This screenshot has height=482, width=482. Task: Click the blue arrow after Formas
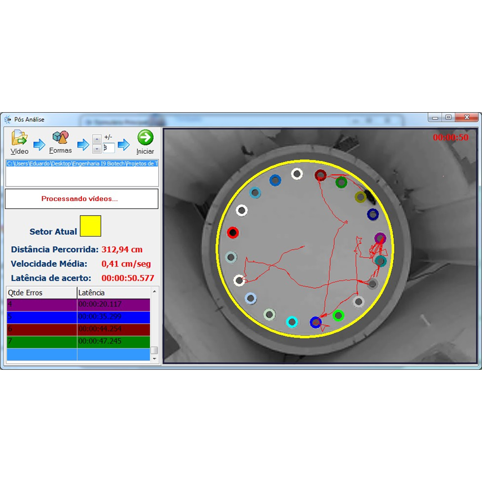tap(83, 145)
